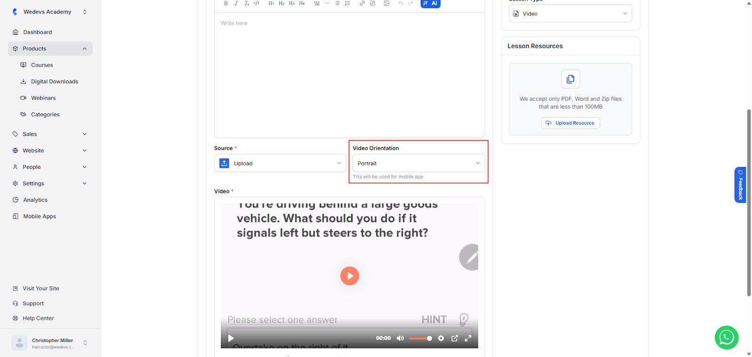
Task: Click the code block formatting icon
Action: coord(257,3)
